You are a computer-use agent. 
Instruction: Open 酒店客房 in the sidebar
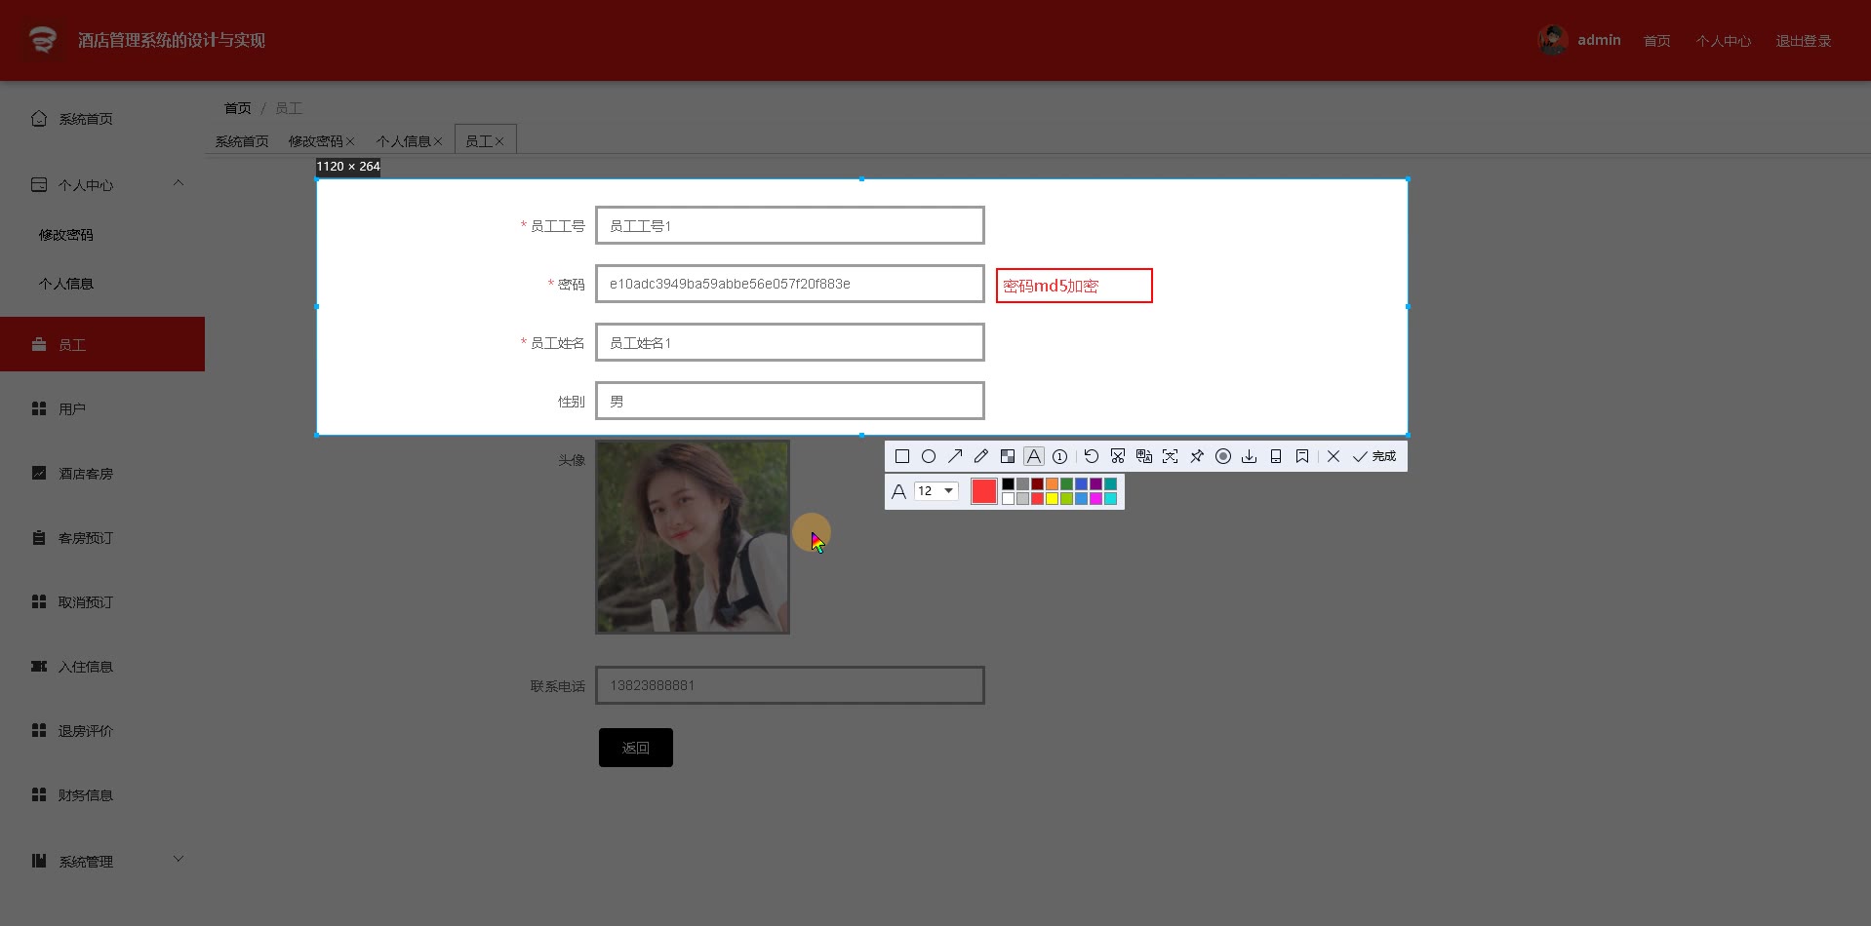[x=102, y=473]
